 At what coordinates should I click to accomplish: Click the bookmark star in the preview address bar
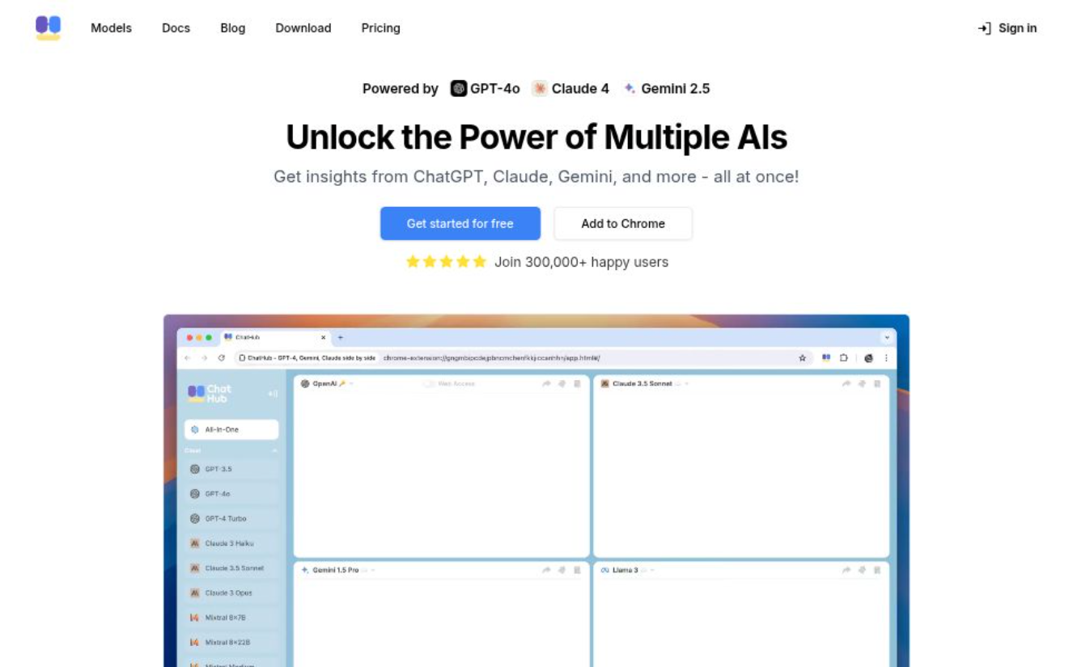tap(803, 358)
